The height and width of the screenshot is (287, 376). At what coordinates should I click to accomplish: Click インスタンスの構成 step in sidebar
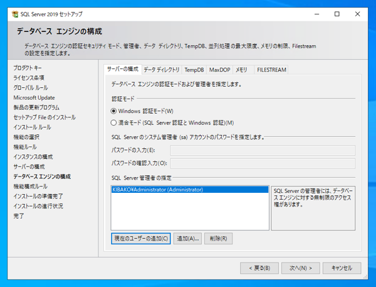point(33,157)
